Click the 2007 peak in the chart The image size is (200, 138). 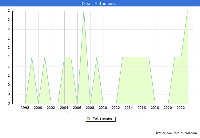pos(84,11)
